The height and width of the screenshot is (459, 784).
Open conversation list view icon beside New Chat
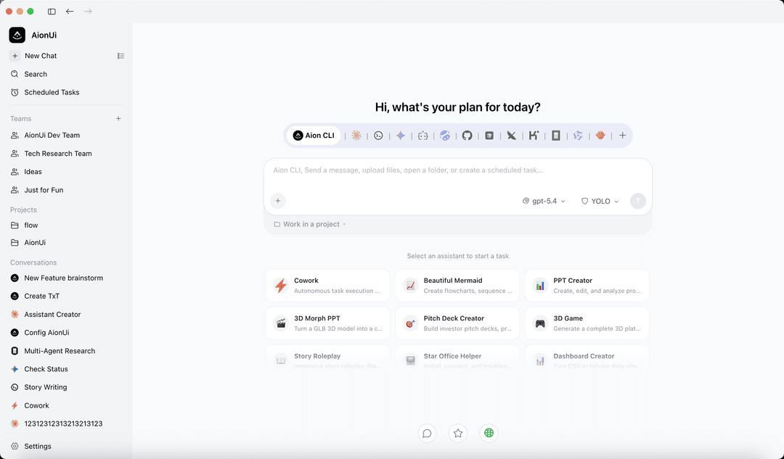coord(121,56)
